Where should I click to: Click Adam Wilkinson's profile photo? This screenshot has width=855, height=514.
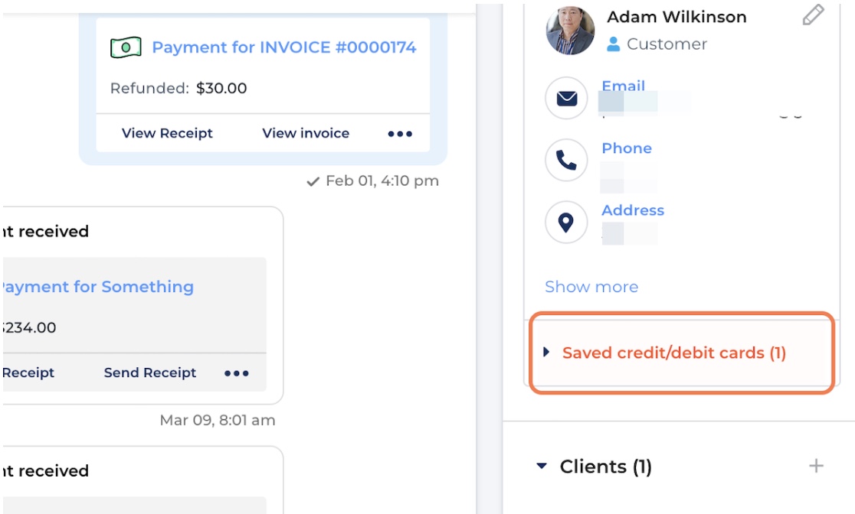tap(570, 31)
